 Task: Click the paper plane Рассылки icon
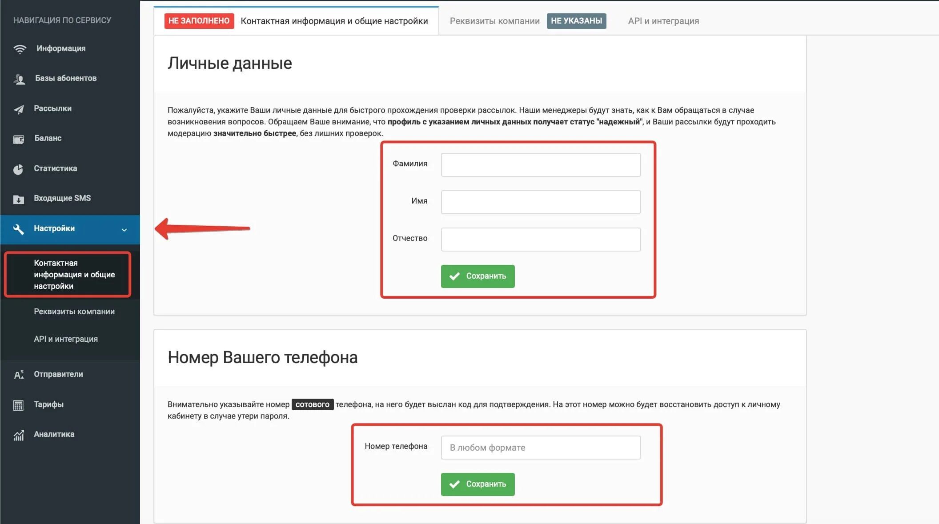(19, 109)
